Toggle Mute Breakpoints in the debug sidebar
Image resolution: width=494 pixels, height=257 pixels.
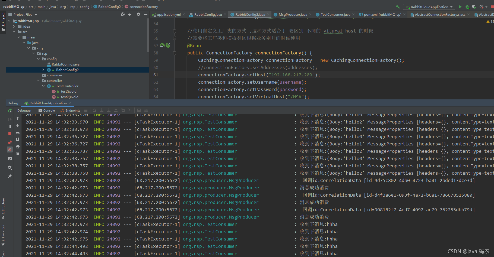[x=10, y=149]
